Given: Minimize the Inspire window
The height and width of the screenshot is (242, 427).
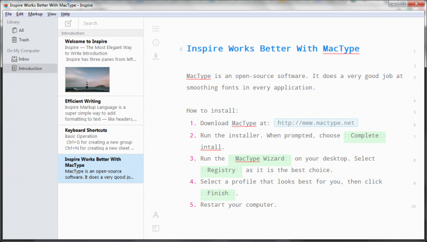Looking at the screenshot, I should click(394, 4).
